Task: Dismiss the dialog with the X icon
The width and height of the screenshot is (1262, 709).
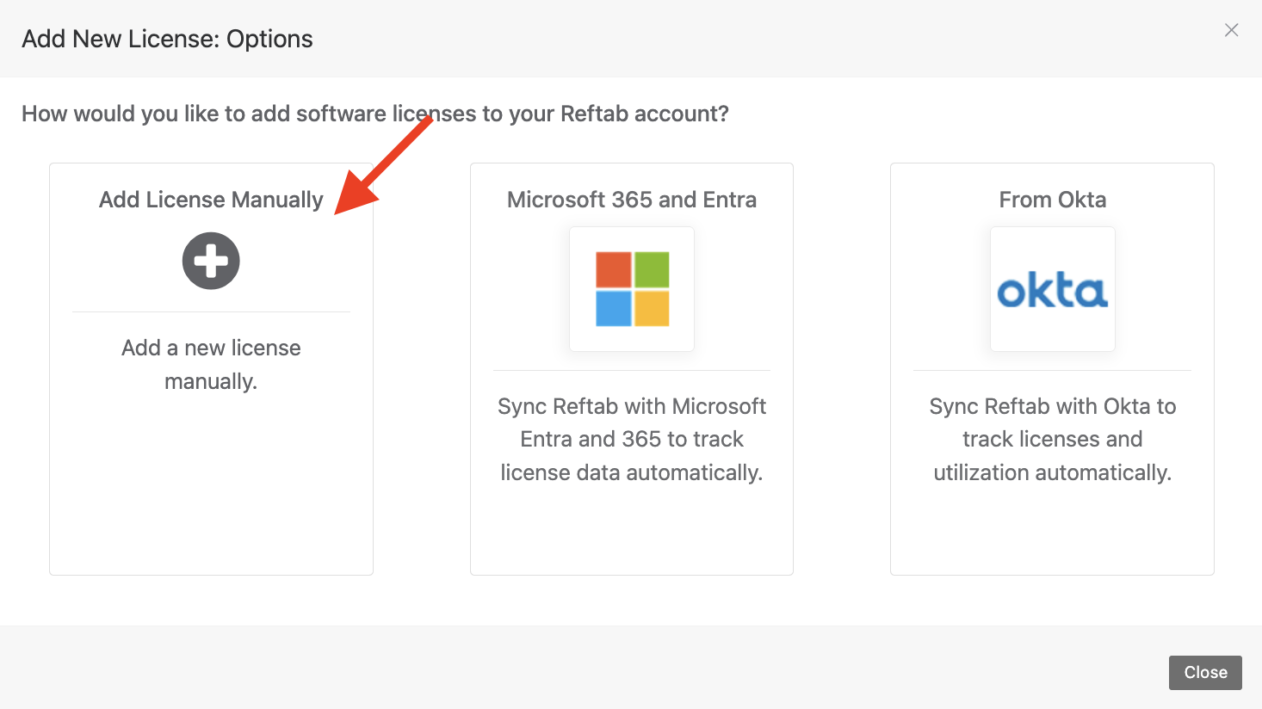Action: [1231, 30]
